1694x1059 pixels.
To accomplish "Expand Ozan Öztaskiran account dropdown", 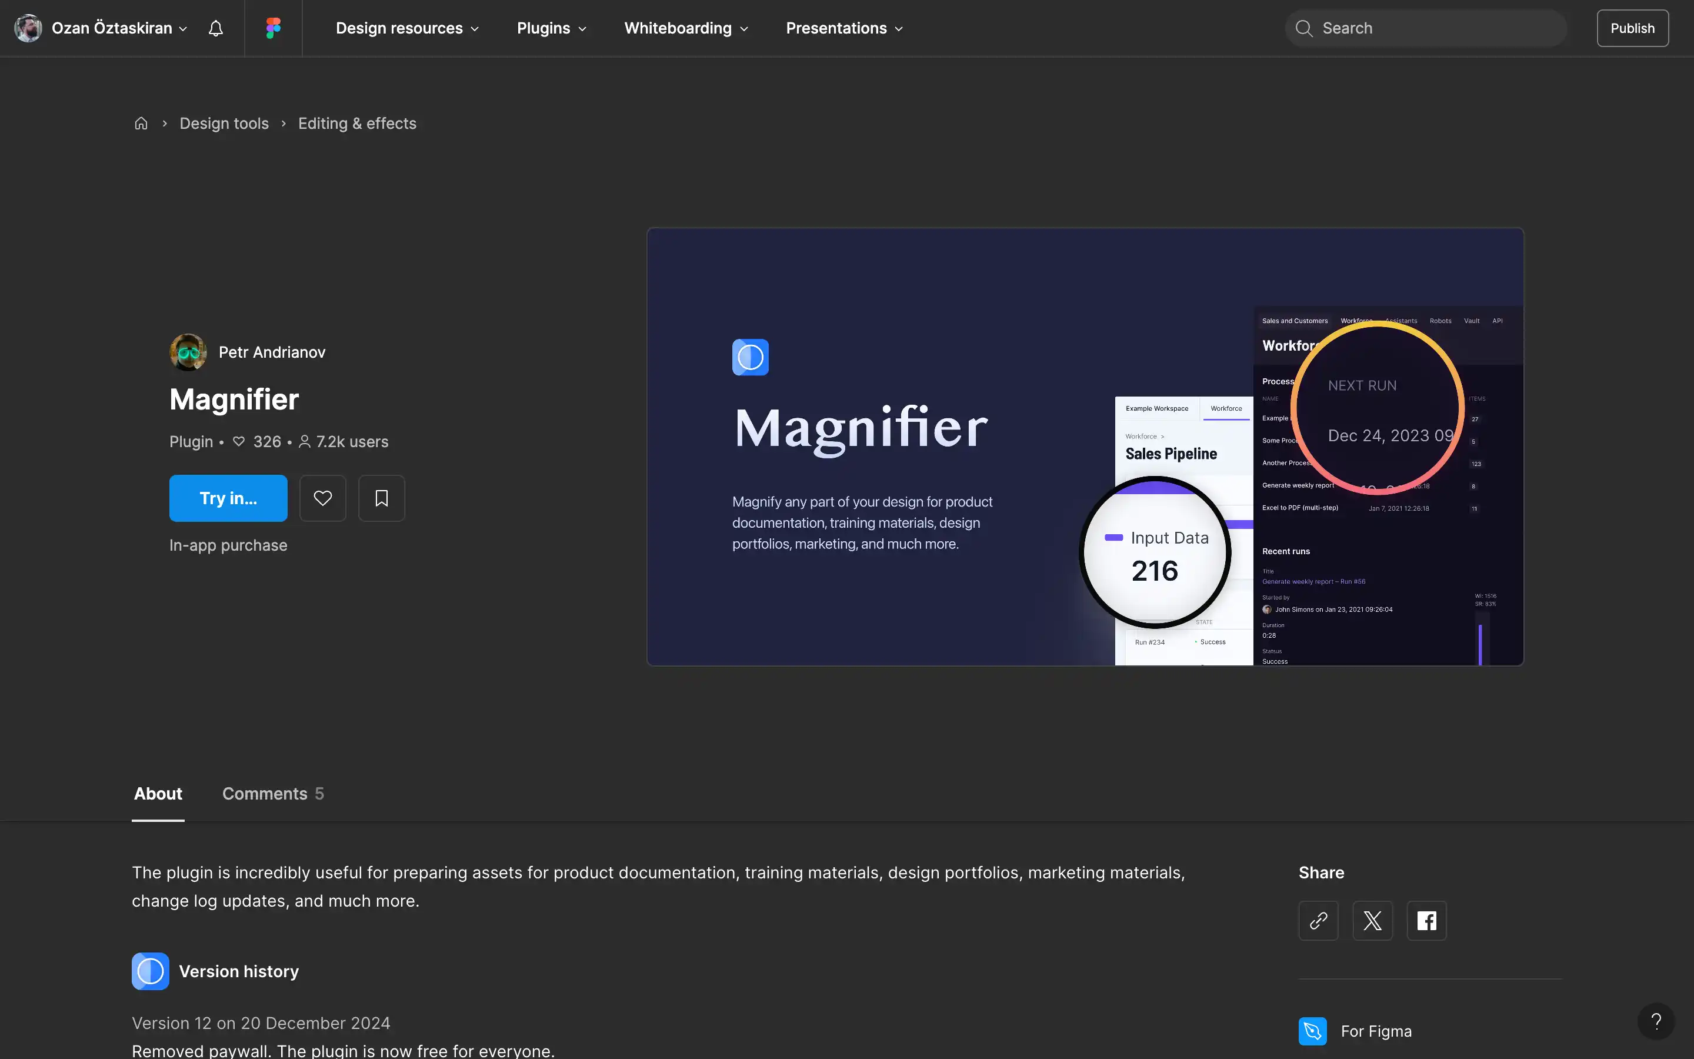I will pyautogui.click(x=183, y=29).
